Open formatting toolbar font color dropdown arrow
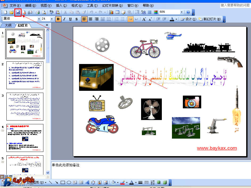Viewport: 251px width, 188px height. (x=176, y=19)
